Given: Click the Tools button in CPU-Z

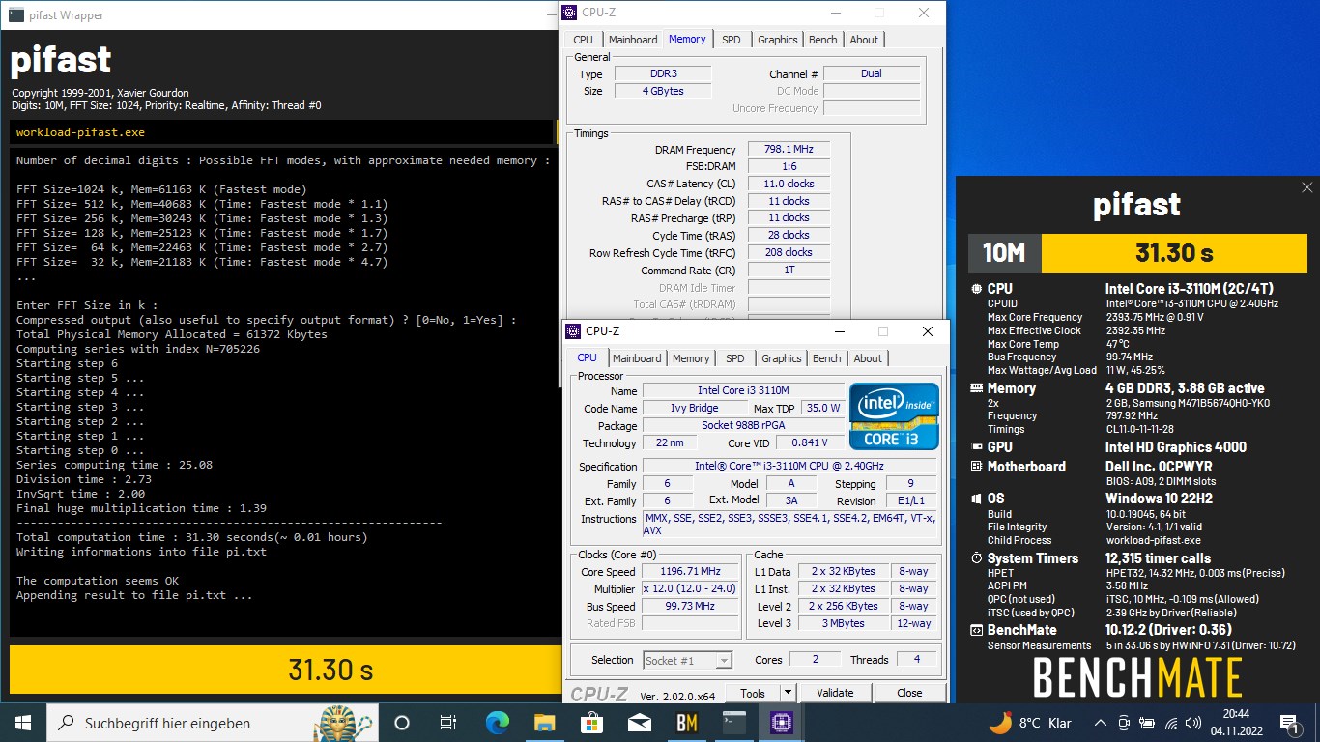Looking at the screenshot, I should [753, 693].
